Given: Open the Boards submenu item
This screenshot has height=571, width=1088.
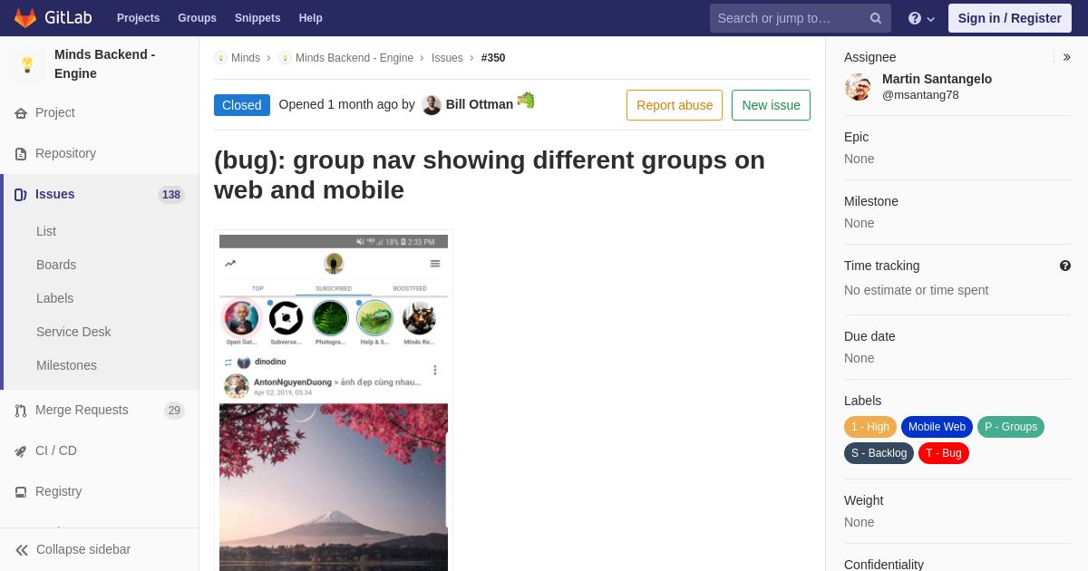Looking at the screenshot, I should tap(56, 265).
